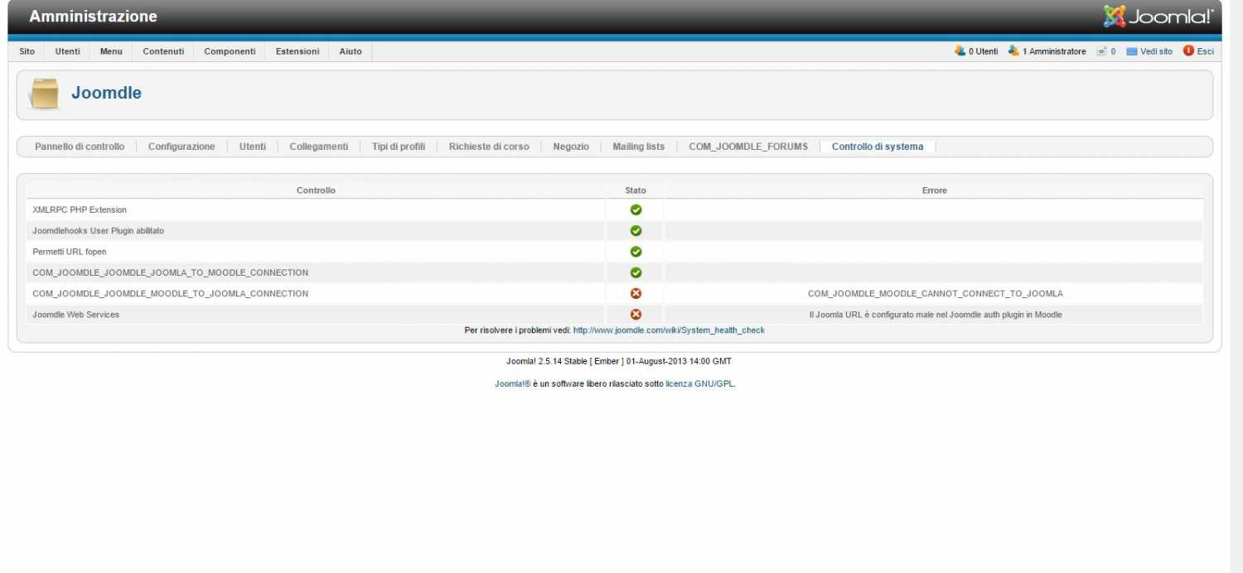Expand the Componenti menu
The image size is (1243, 573).
(230, 51)
